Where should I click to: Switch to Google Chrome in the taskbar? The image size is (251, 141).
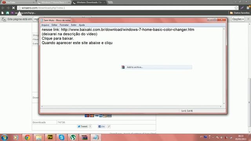pos(27,137)
